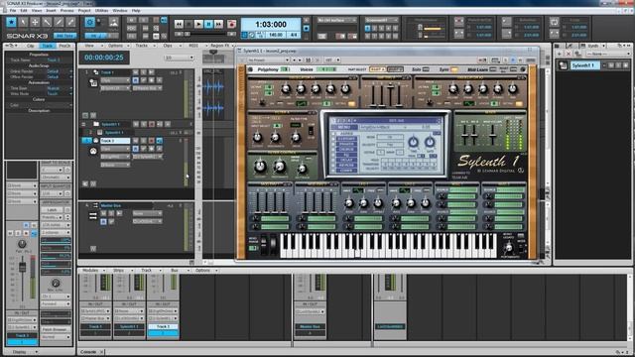Toggle the Sylenth Solo switch
Screen dimensions: 635x357
pos(426,69)
